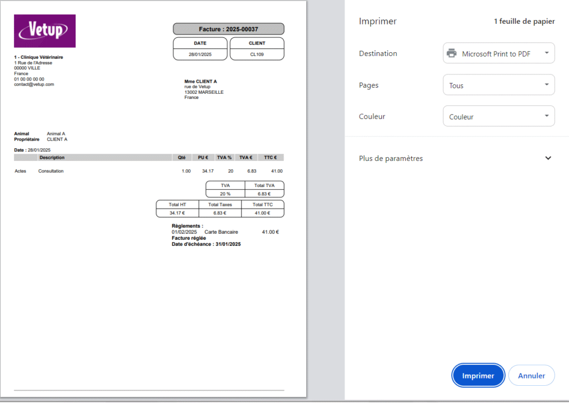Screen dimensions: 569x403
Task: Cancel printing with the Annuler button
Action: point(531,376)
